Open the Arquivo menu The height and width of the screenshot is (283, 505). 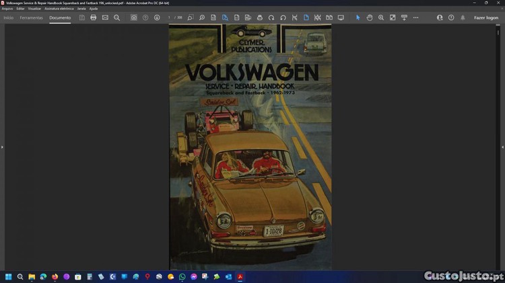tap(7, 9)
